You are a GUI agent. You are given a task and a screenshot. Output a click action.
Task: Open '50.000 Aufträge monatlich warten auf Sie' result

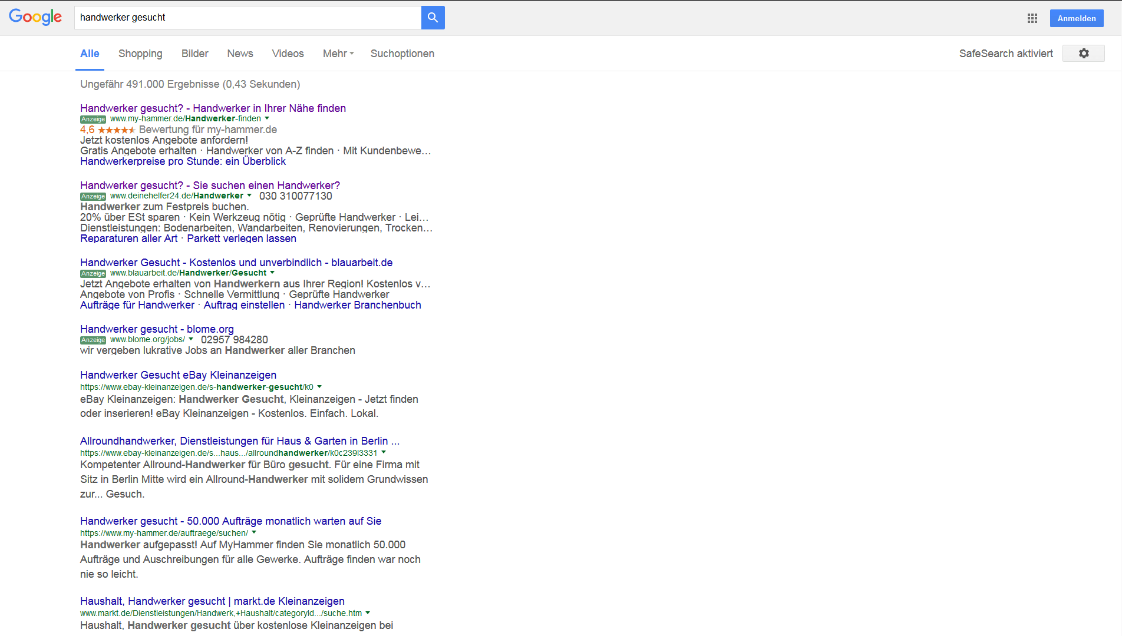point(230,521)
